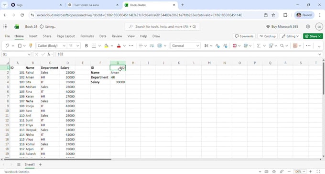The image size is (325, 174).
Task: Open the all sheets list icon
Action: [19, 164]
